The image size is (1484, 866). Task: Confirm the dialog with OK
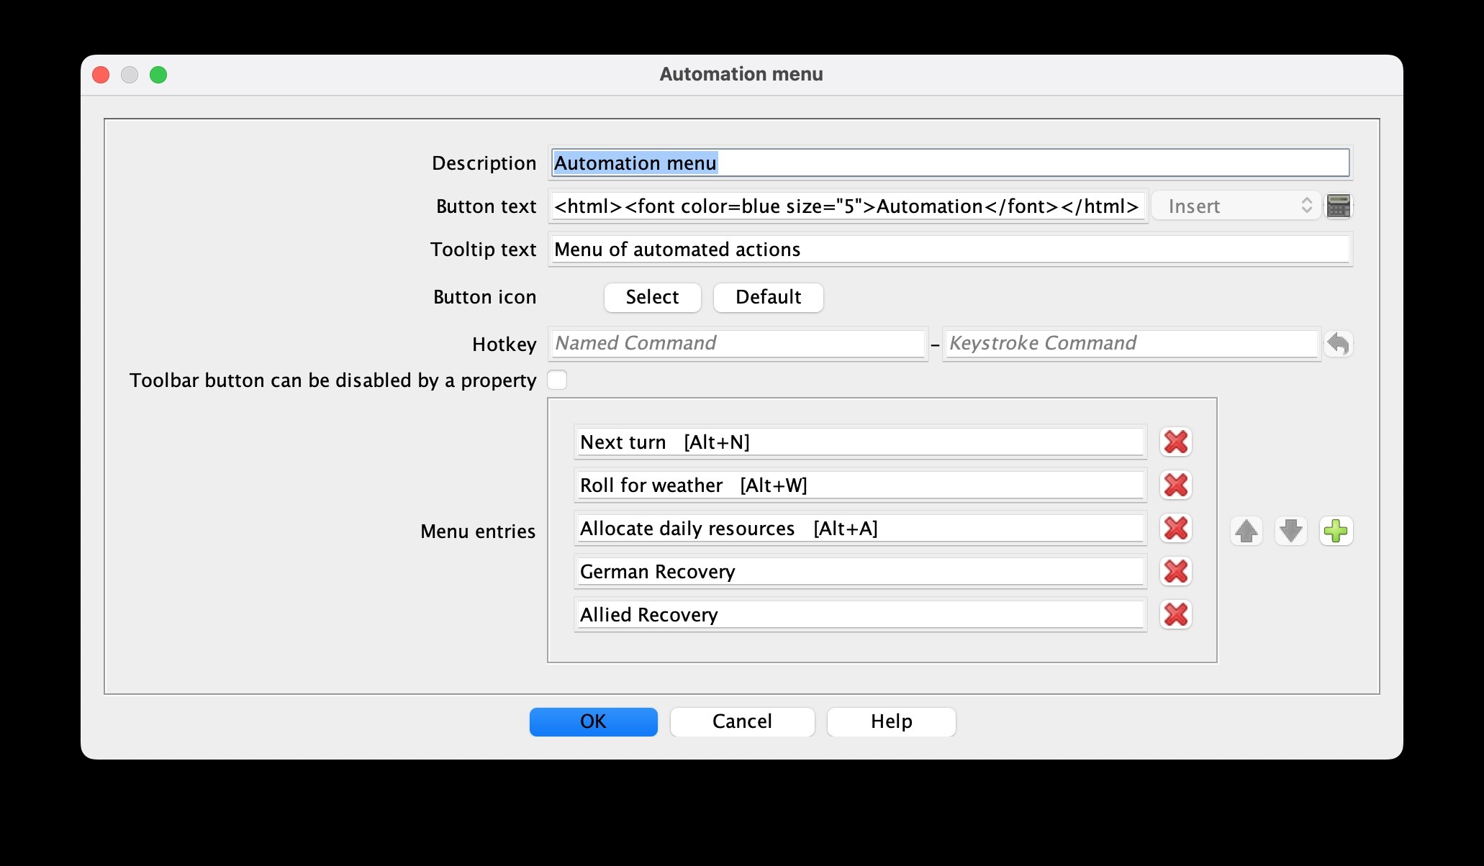594,721
